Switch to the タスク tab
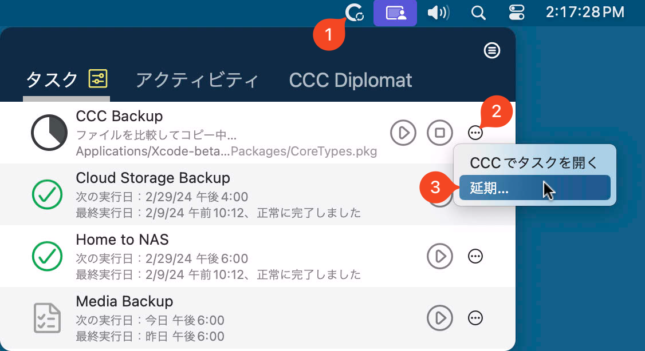645x351 pixels. [52, 79]
